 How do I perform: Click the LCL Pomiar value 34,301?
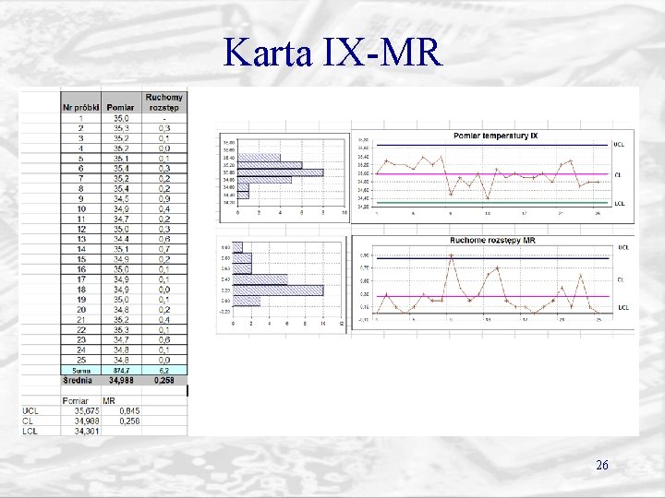click(x=87, y=431)
